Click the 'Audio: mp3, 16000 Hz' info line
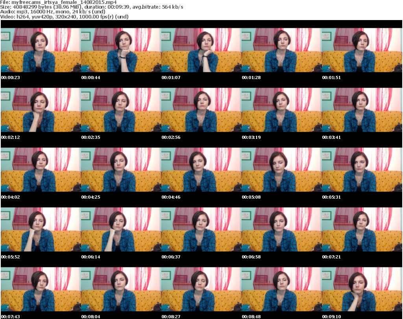The width and height of the screenshot is (403, 319). tap(53, 11)
